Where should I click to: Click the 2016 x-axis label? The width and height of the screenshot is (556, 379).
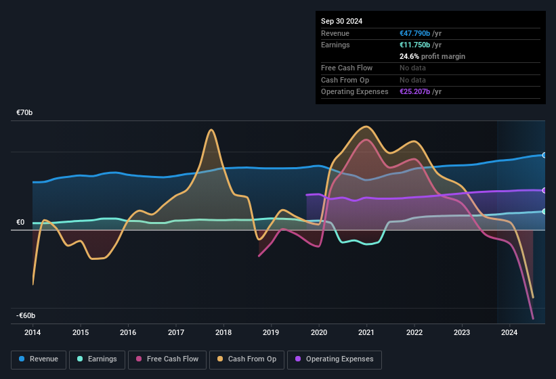(x=128, y=332)
